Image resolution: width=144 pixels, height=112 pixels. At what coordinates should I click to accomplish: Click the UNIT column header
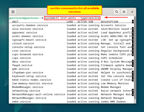point(15,22)
